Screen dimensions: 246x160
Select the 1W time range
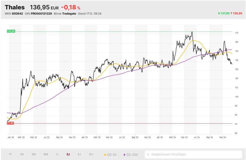coord(22,154)
